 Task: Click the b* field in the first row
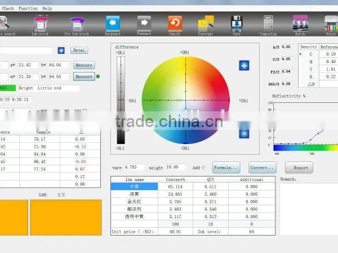coord(59,65)
